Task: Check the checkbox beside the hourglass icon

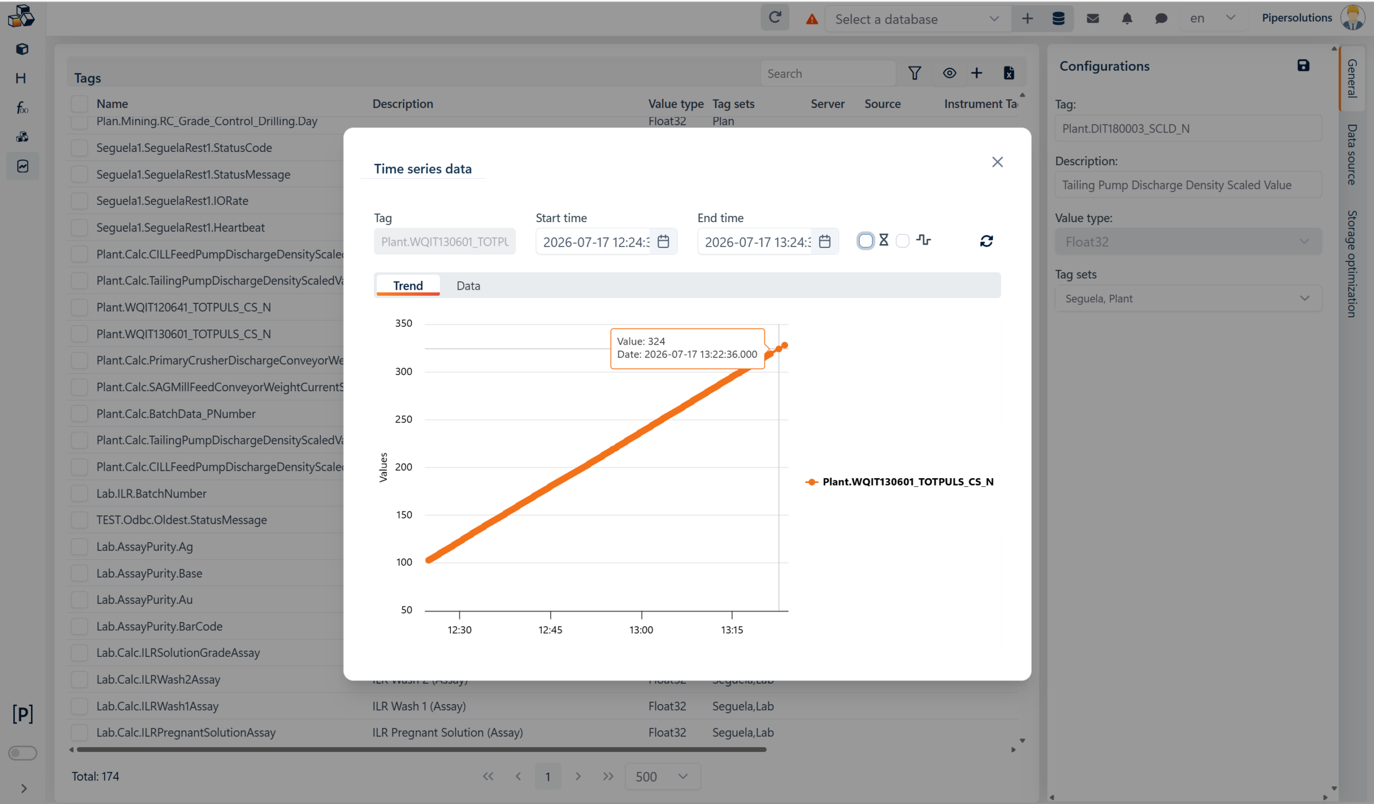Action: (865, 241)
